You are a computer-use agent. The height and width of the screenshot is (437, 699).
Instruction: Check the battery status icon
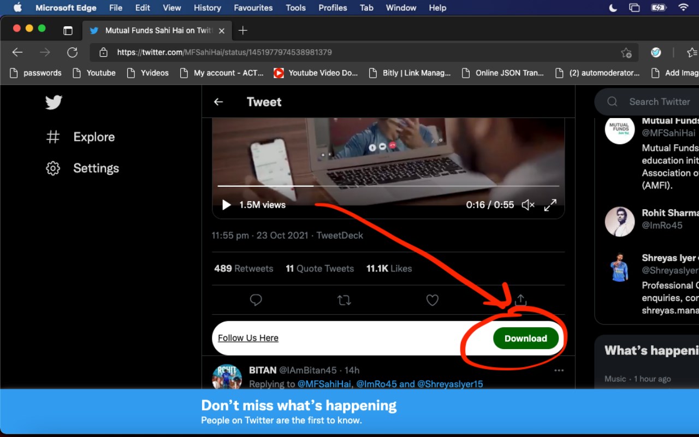click(659, 8)
